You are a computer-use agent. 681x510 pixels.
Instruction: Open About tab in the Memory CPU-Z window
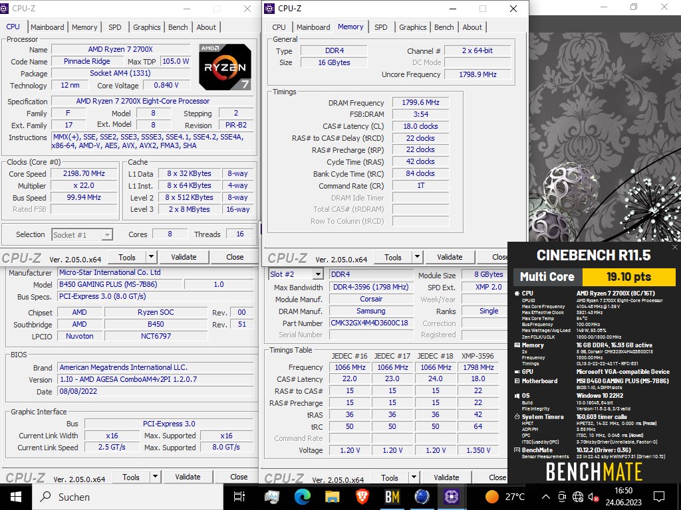(472, 27)
